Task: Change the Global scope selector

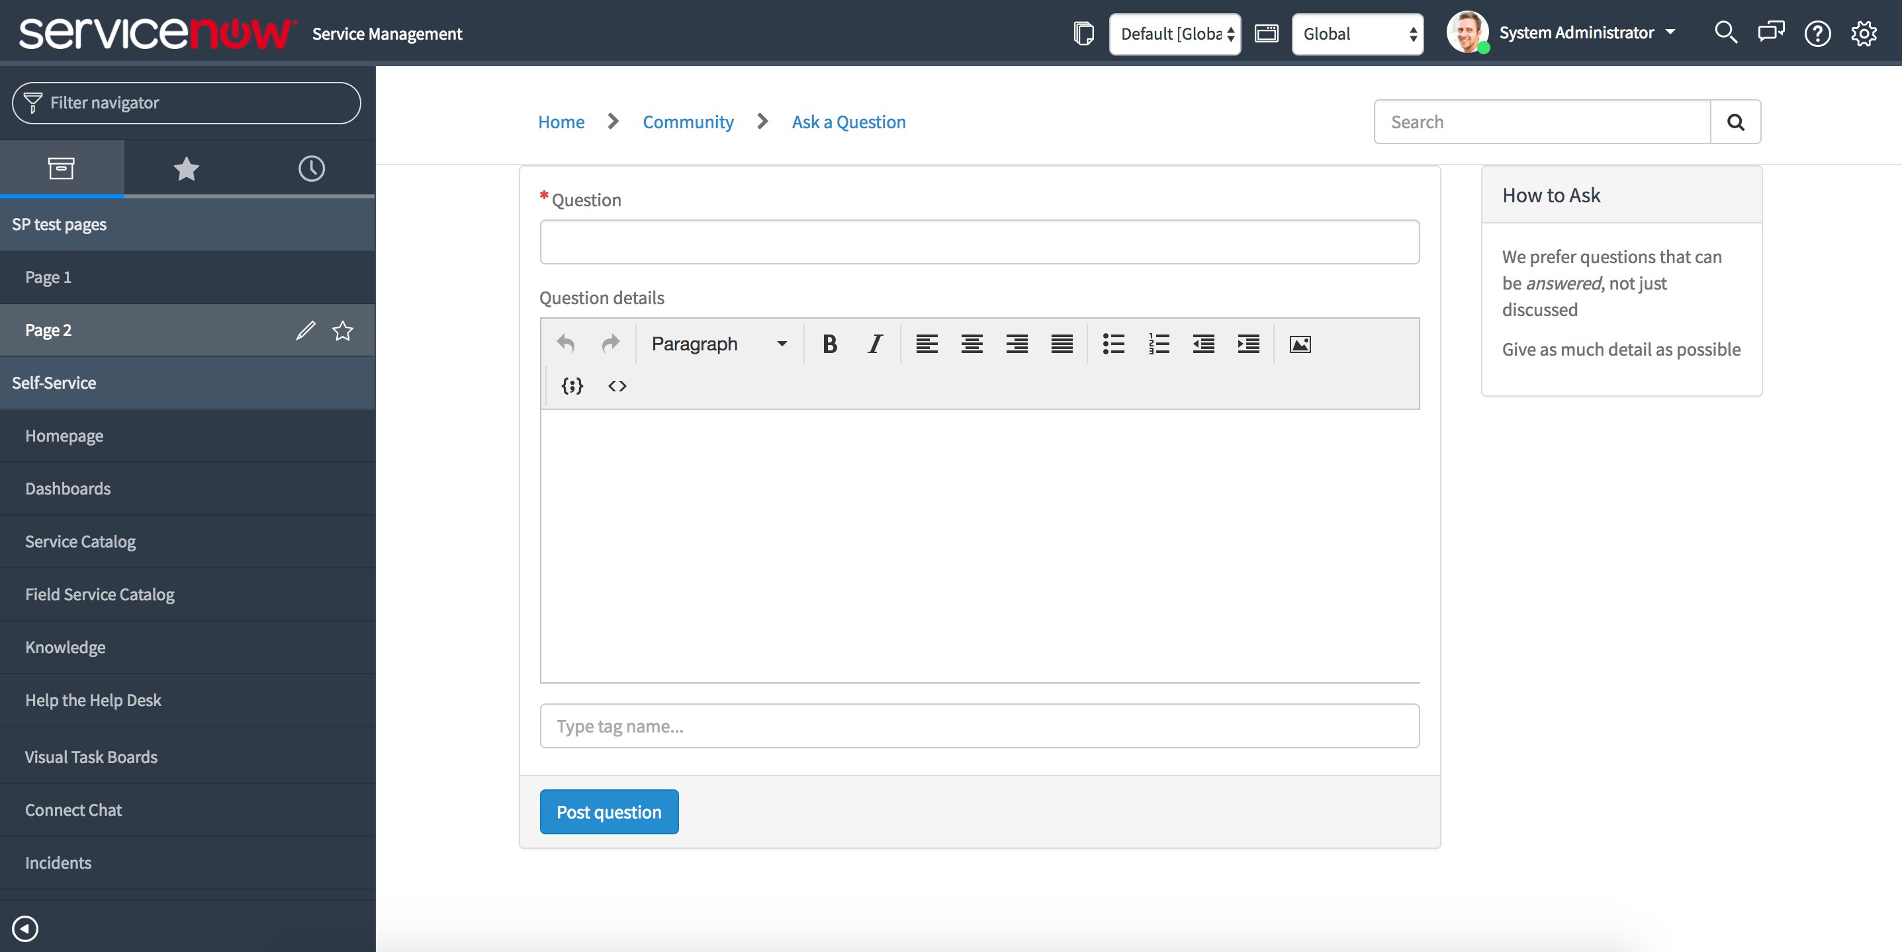Action: tap(1357, 33)
